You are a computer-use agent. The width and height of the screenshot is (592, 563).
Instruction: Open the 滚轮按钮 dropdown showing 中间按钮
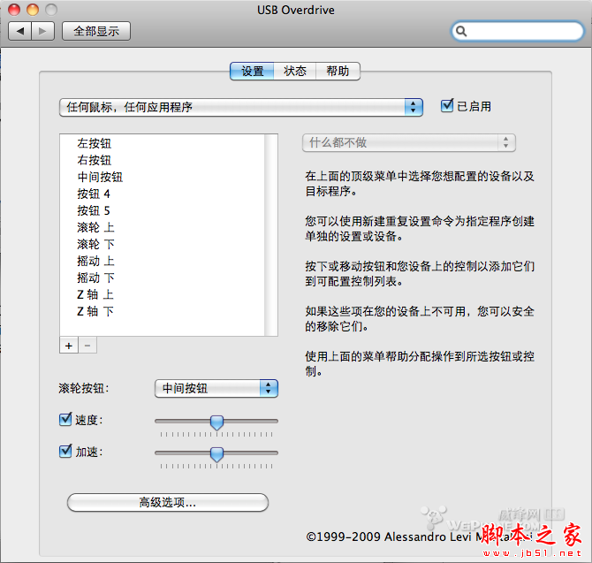(x=216, y=389)
